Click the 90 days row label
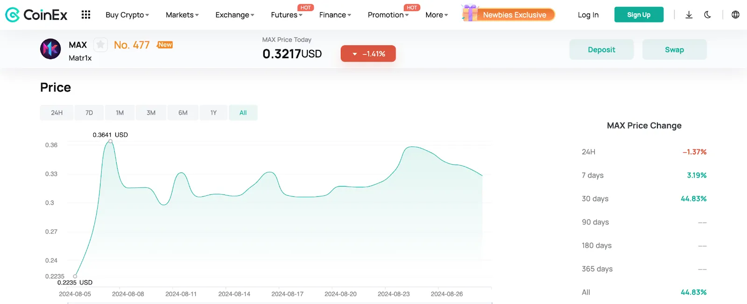The width and height of the screenshot is (747, 304). 595,222
